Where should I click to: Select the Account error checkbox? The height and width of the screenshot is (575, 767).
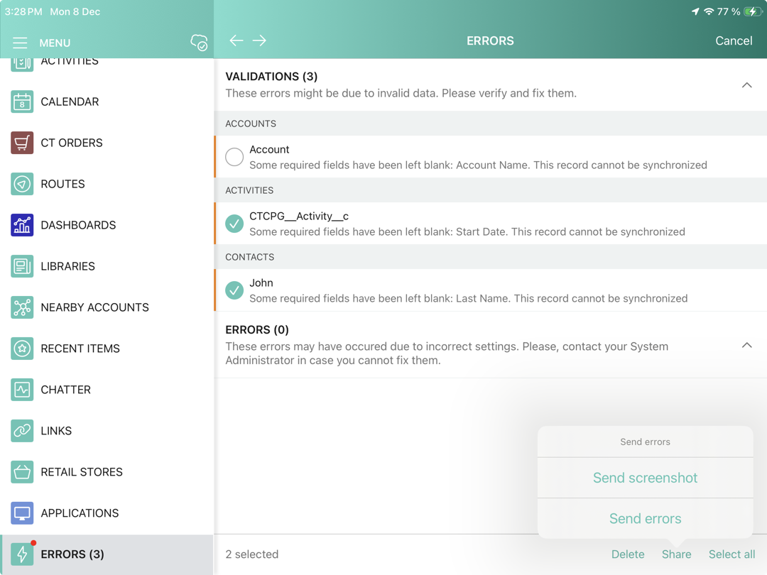pyautogui.click(x=234, y=157)
